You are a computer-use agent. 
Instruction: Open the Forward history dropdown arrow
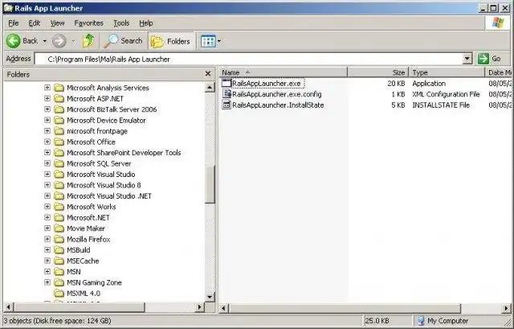[x=73, y=41]
